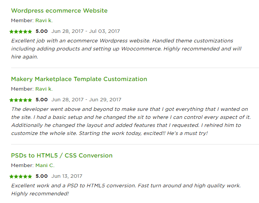
Task: Click the star rating of Makery Marketplace review
Action: [21, 100]
